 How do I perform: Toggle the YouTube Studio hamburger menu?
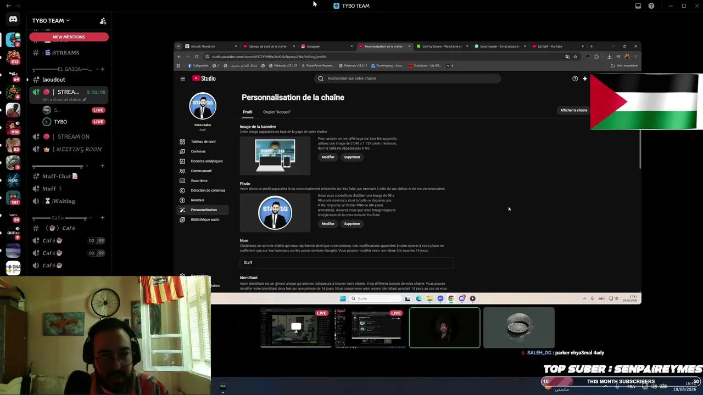(183, 78)
